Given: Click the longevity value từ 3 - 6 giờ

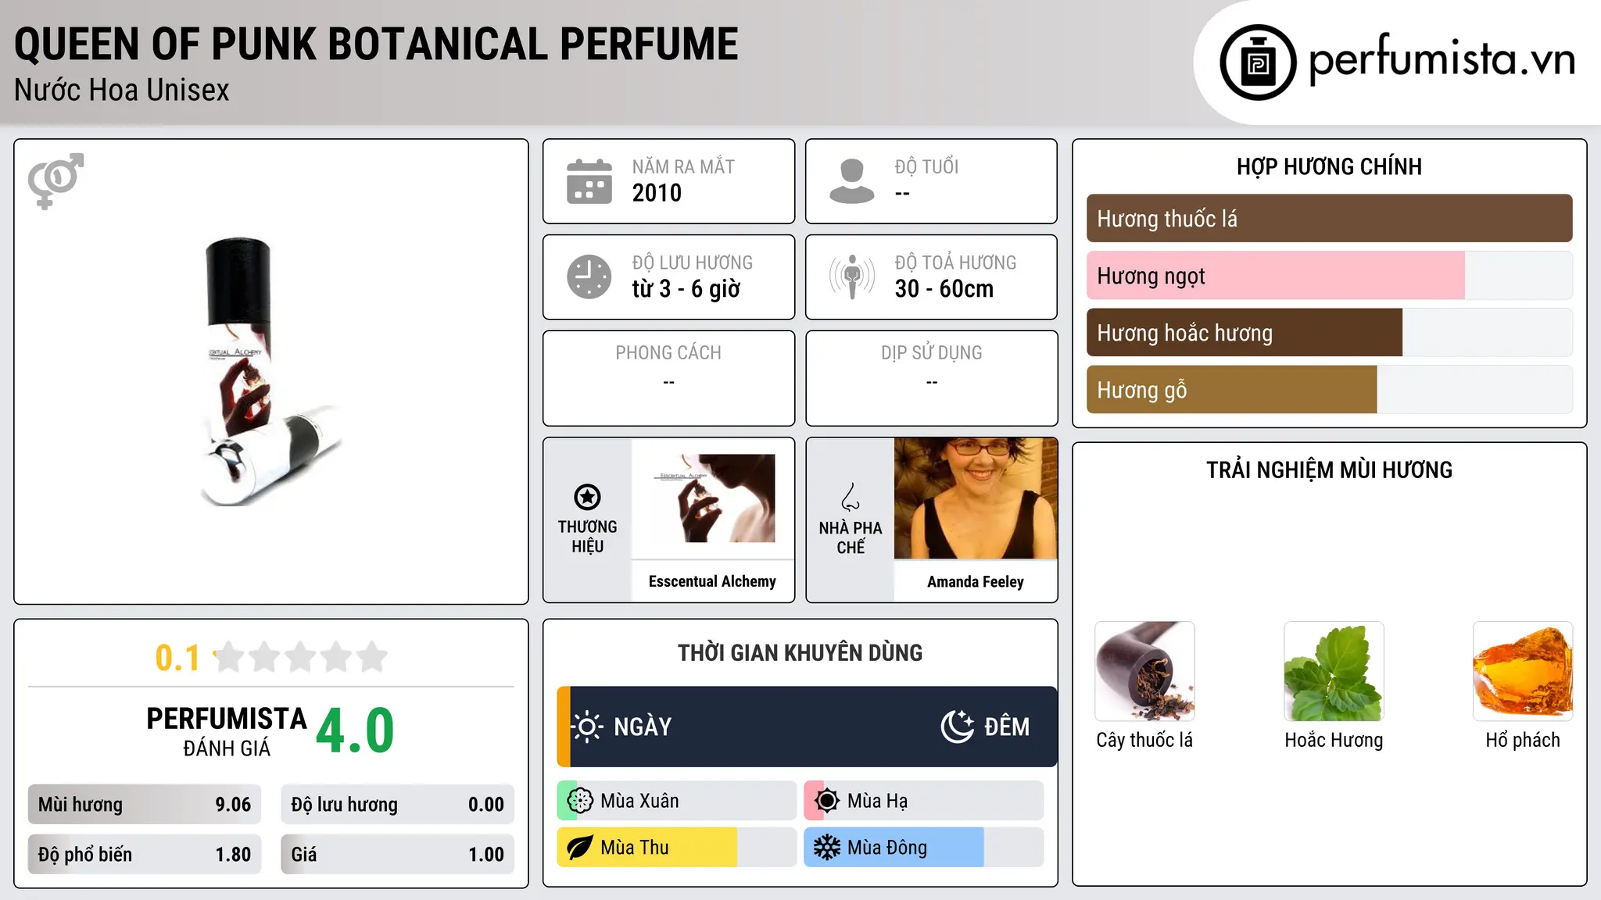Looking at the screenshot, I should click(686, 289).
